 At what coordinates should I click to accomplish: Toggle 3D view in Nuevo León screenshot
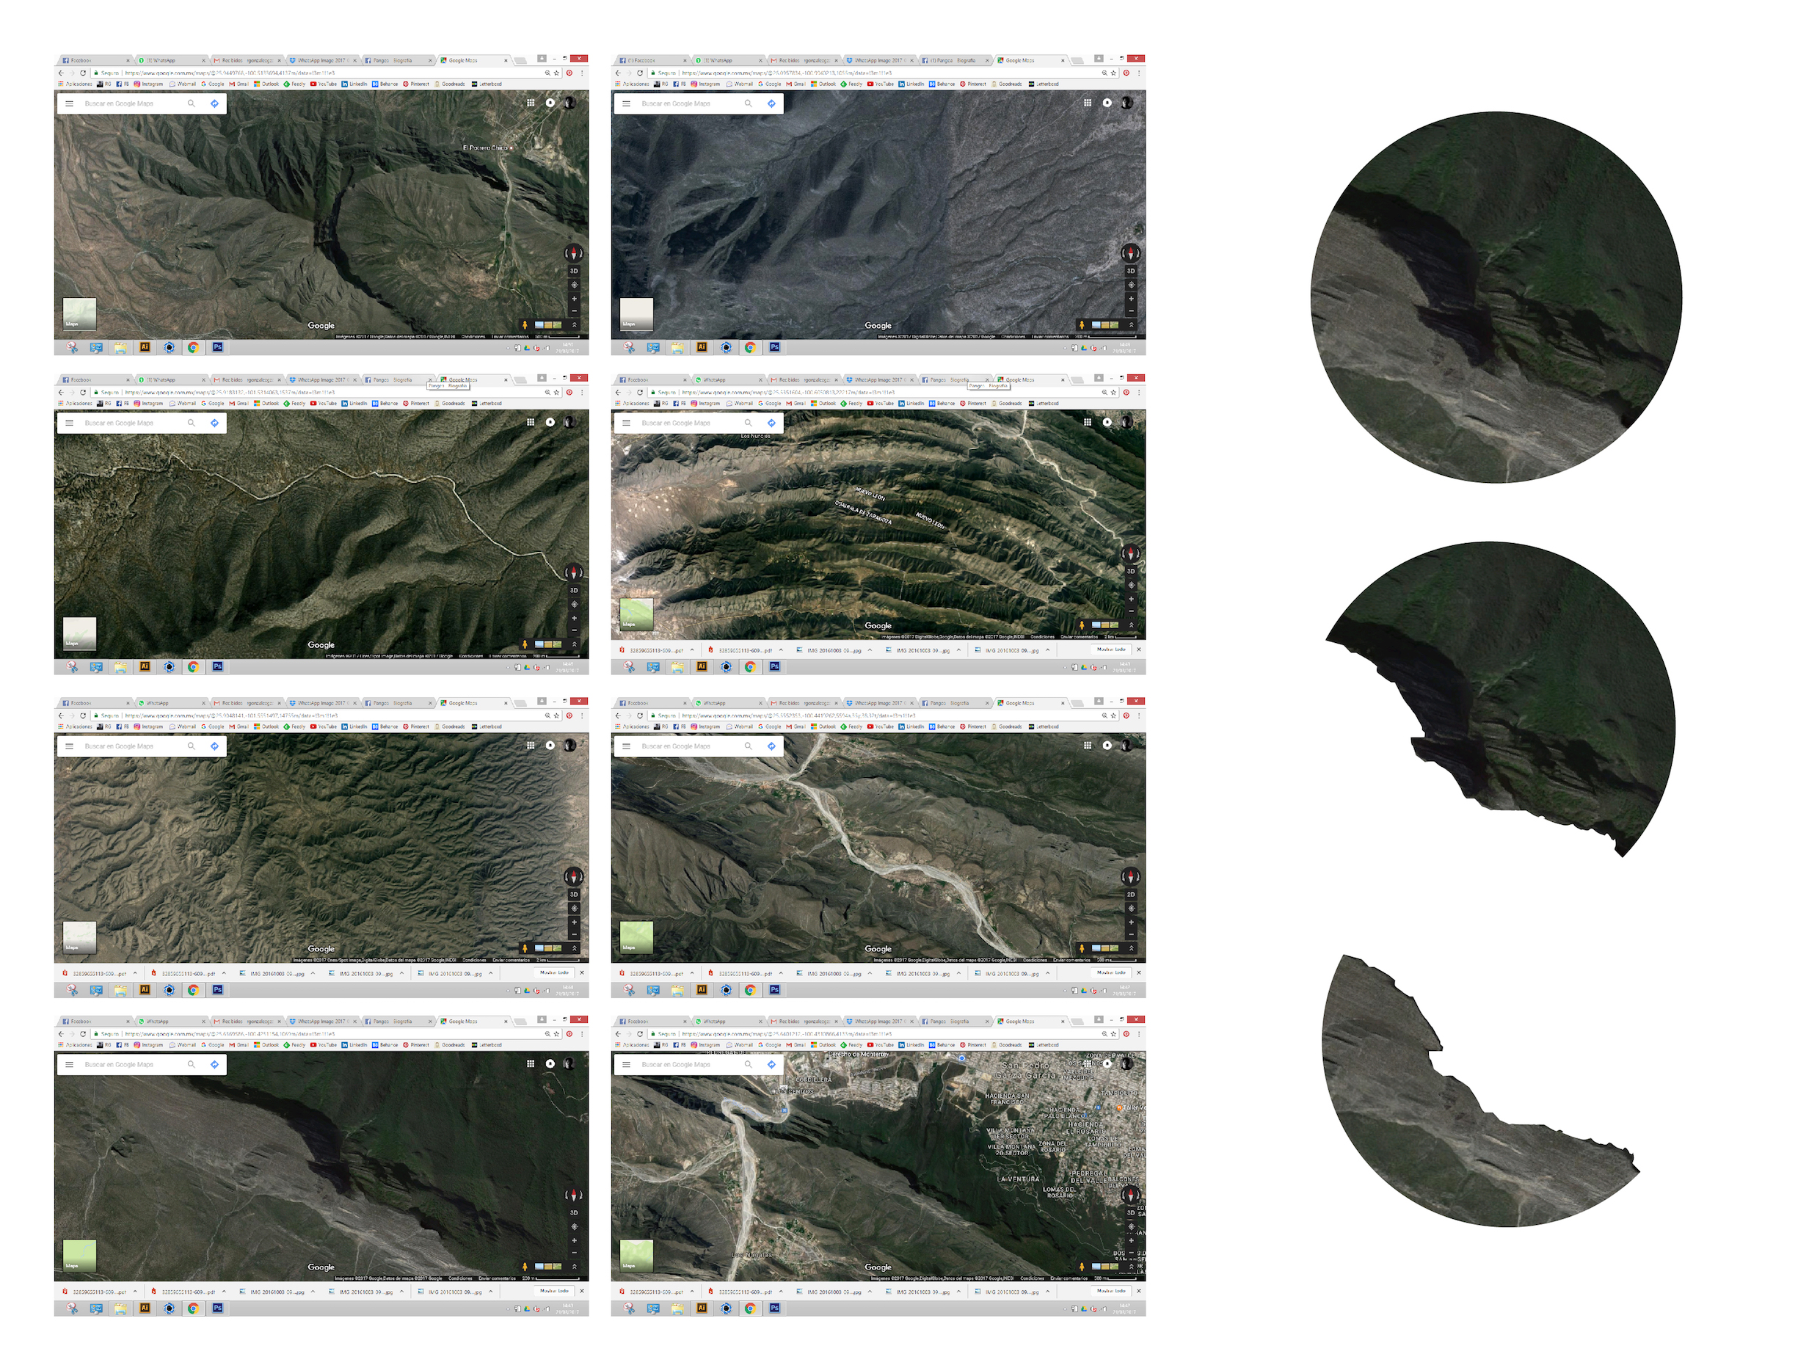coord(1132,571)
